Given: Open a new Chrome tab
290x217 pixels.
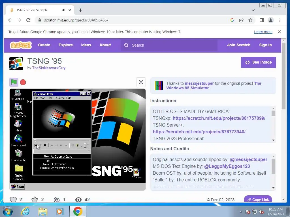Looking at the screenshot, I should coord(80,10).
